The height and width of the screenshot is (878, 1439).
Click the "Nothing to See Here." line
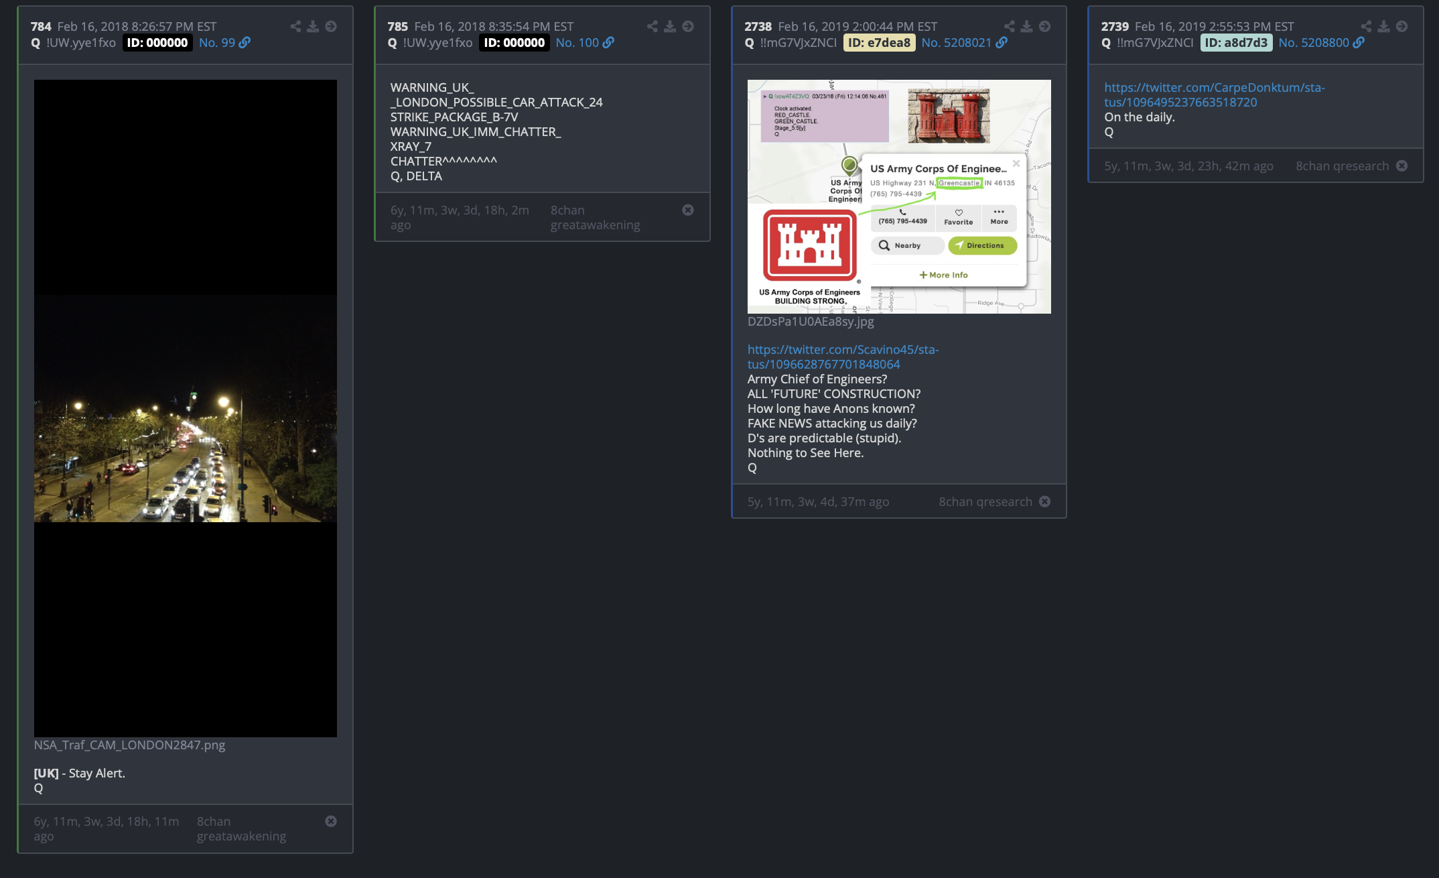tap(806, 452)
